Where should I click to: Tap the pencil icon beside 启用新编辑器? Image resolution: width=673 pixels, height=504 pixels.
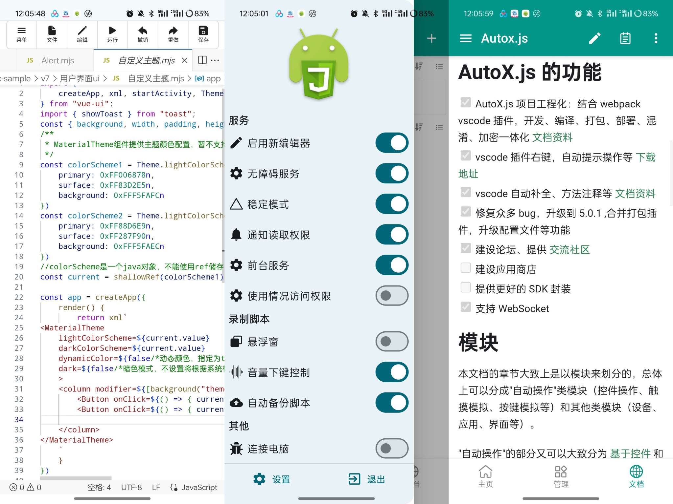click(236, 143)
